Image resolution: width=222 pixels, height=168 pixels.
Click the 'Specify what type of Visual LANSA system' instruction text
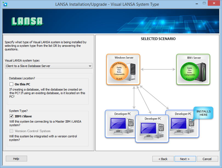[45, 46]
